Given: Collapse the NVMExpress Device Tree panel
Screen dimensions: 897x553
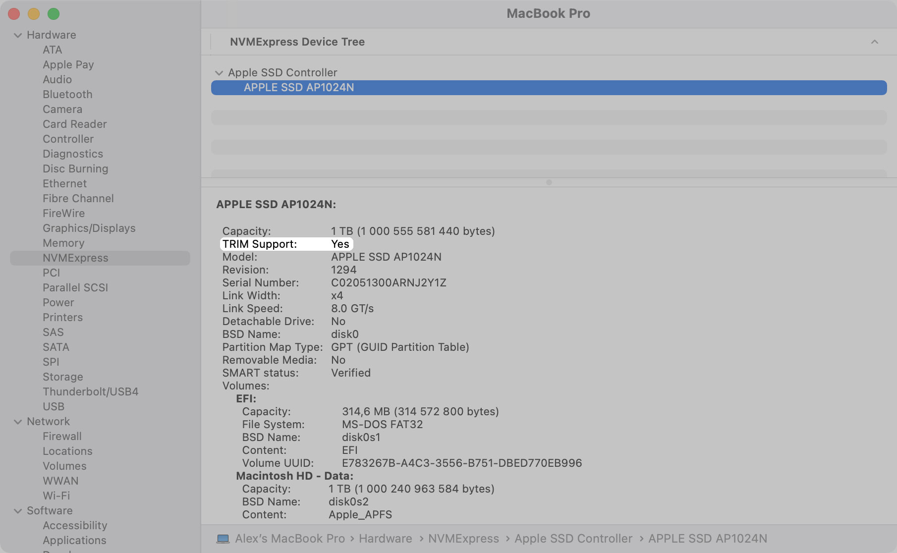Looking at the screenshot, I should click(874, 42).
